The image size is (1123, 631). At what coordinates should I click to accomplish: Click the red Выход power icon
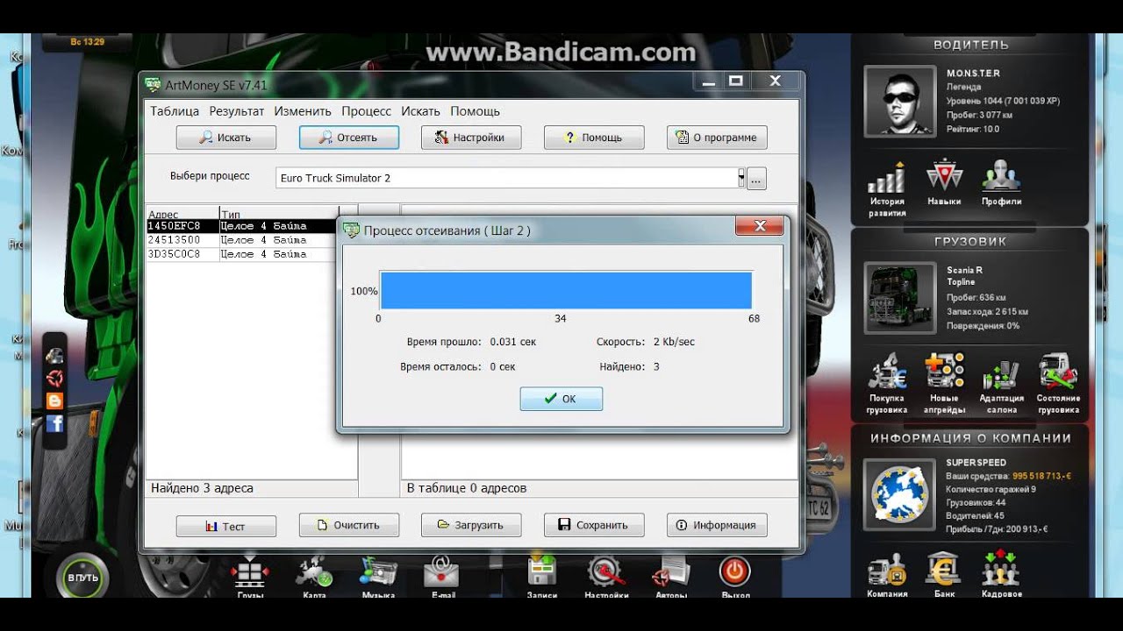(735, 571)
